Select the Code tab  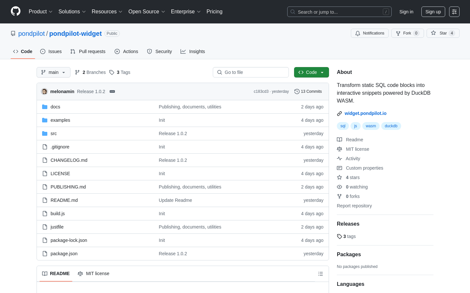(x=23, y=51)
